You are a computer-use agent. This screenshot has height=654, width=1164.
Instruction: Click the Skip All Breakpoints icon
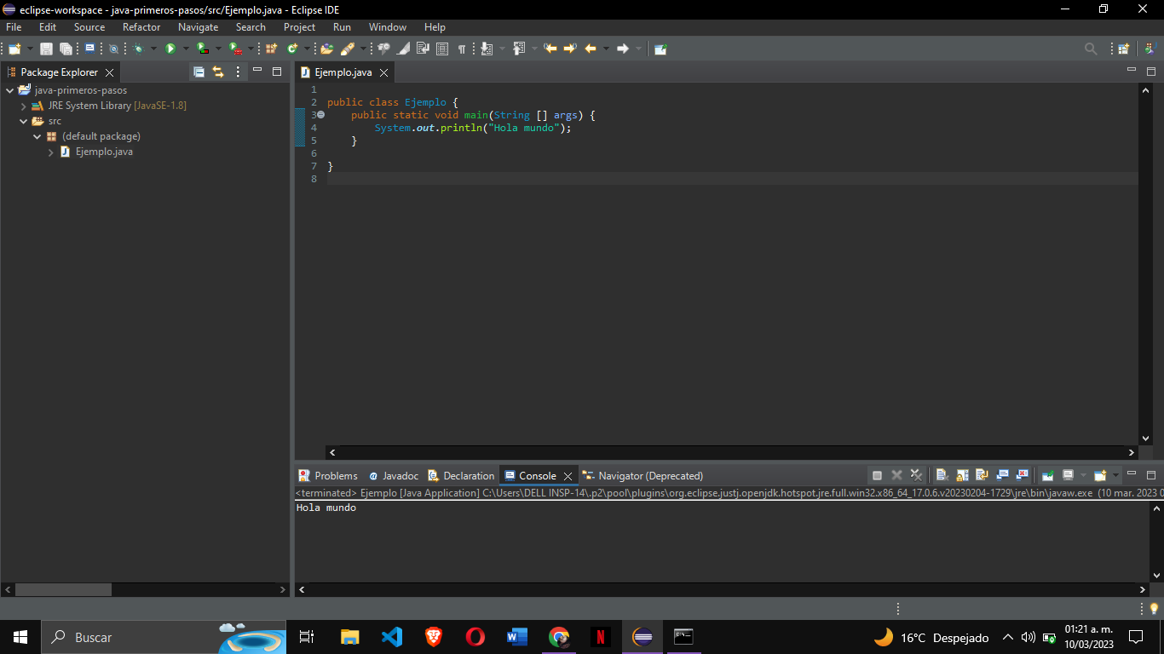point(113,49)
